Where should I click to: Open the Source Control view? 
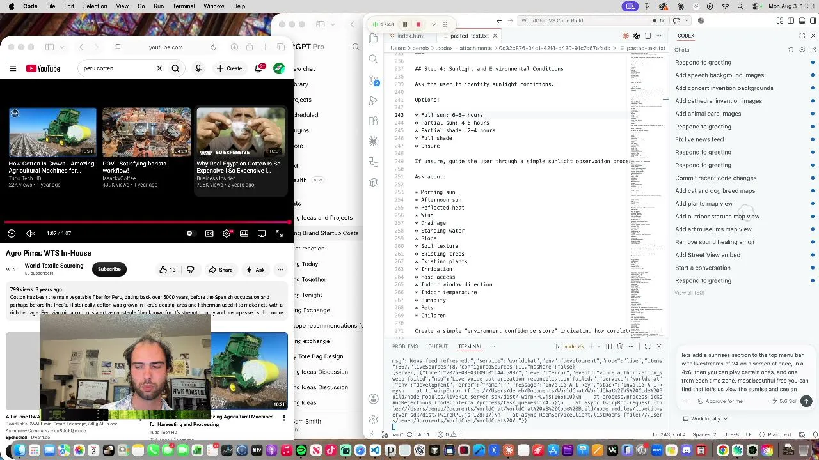point(374,80)
